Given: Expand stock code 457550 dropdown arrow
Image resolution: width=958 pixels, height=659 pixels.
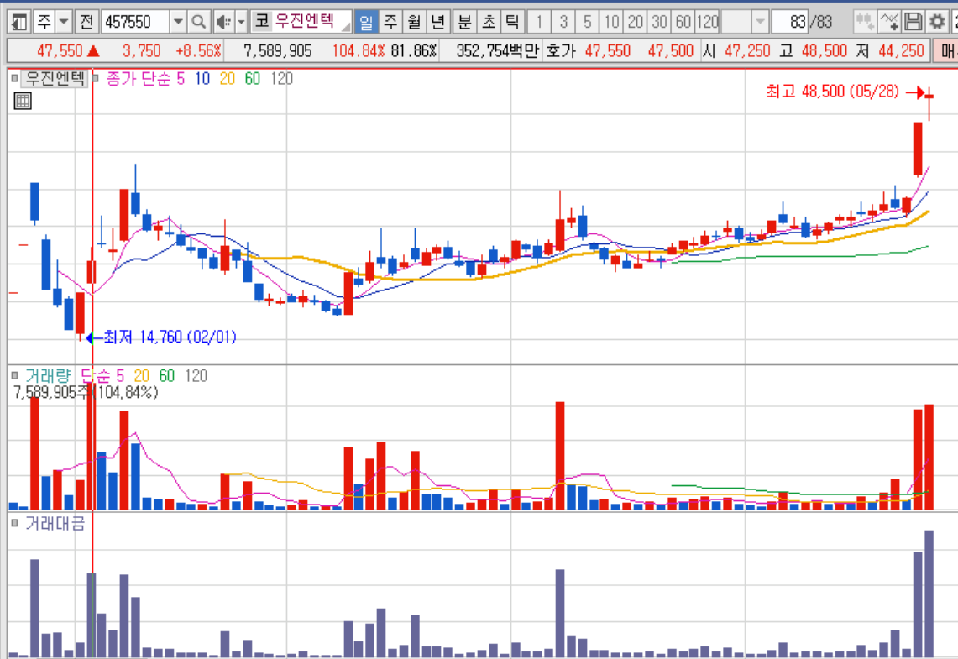Looking at the screenshot, I should [x=178, y=23].
